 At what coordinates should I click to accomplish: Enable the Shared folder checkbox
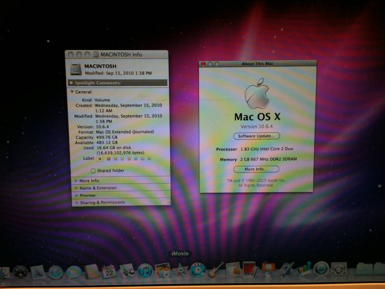point(93,170)
